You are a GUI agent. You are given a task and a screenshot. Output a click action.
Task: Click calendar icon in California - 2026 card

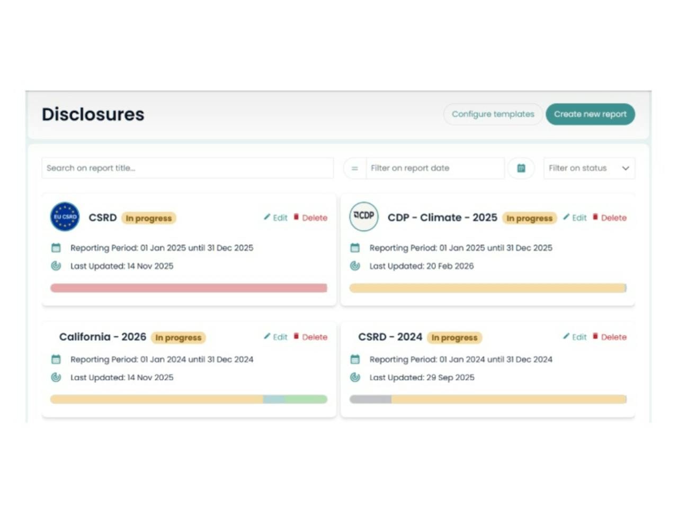[x=56, y=359]
